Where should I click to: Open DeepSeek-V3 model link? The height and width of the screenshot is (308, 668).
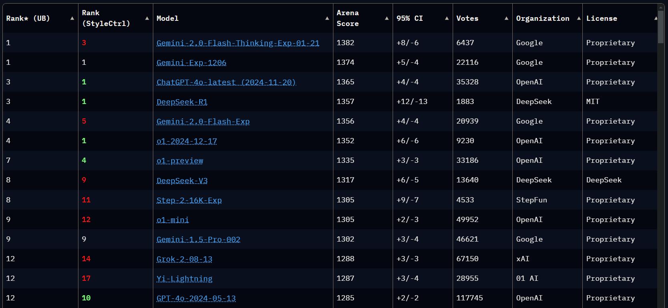tap(182, 180)
